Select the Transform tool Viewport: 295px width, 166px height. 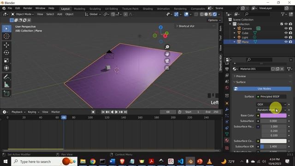[x=6, y=68]
